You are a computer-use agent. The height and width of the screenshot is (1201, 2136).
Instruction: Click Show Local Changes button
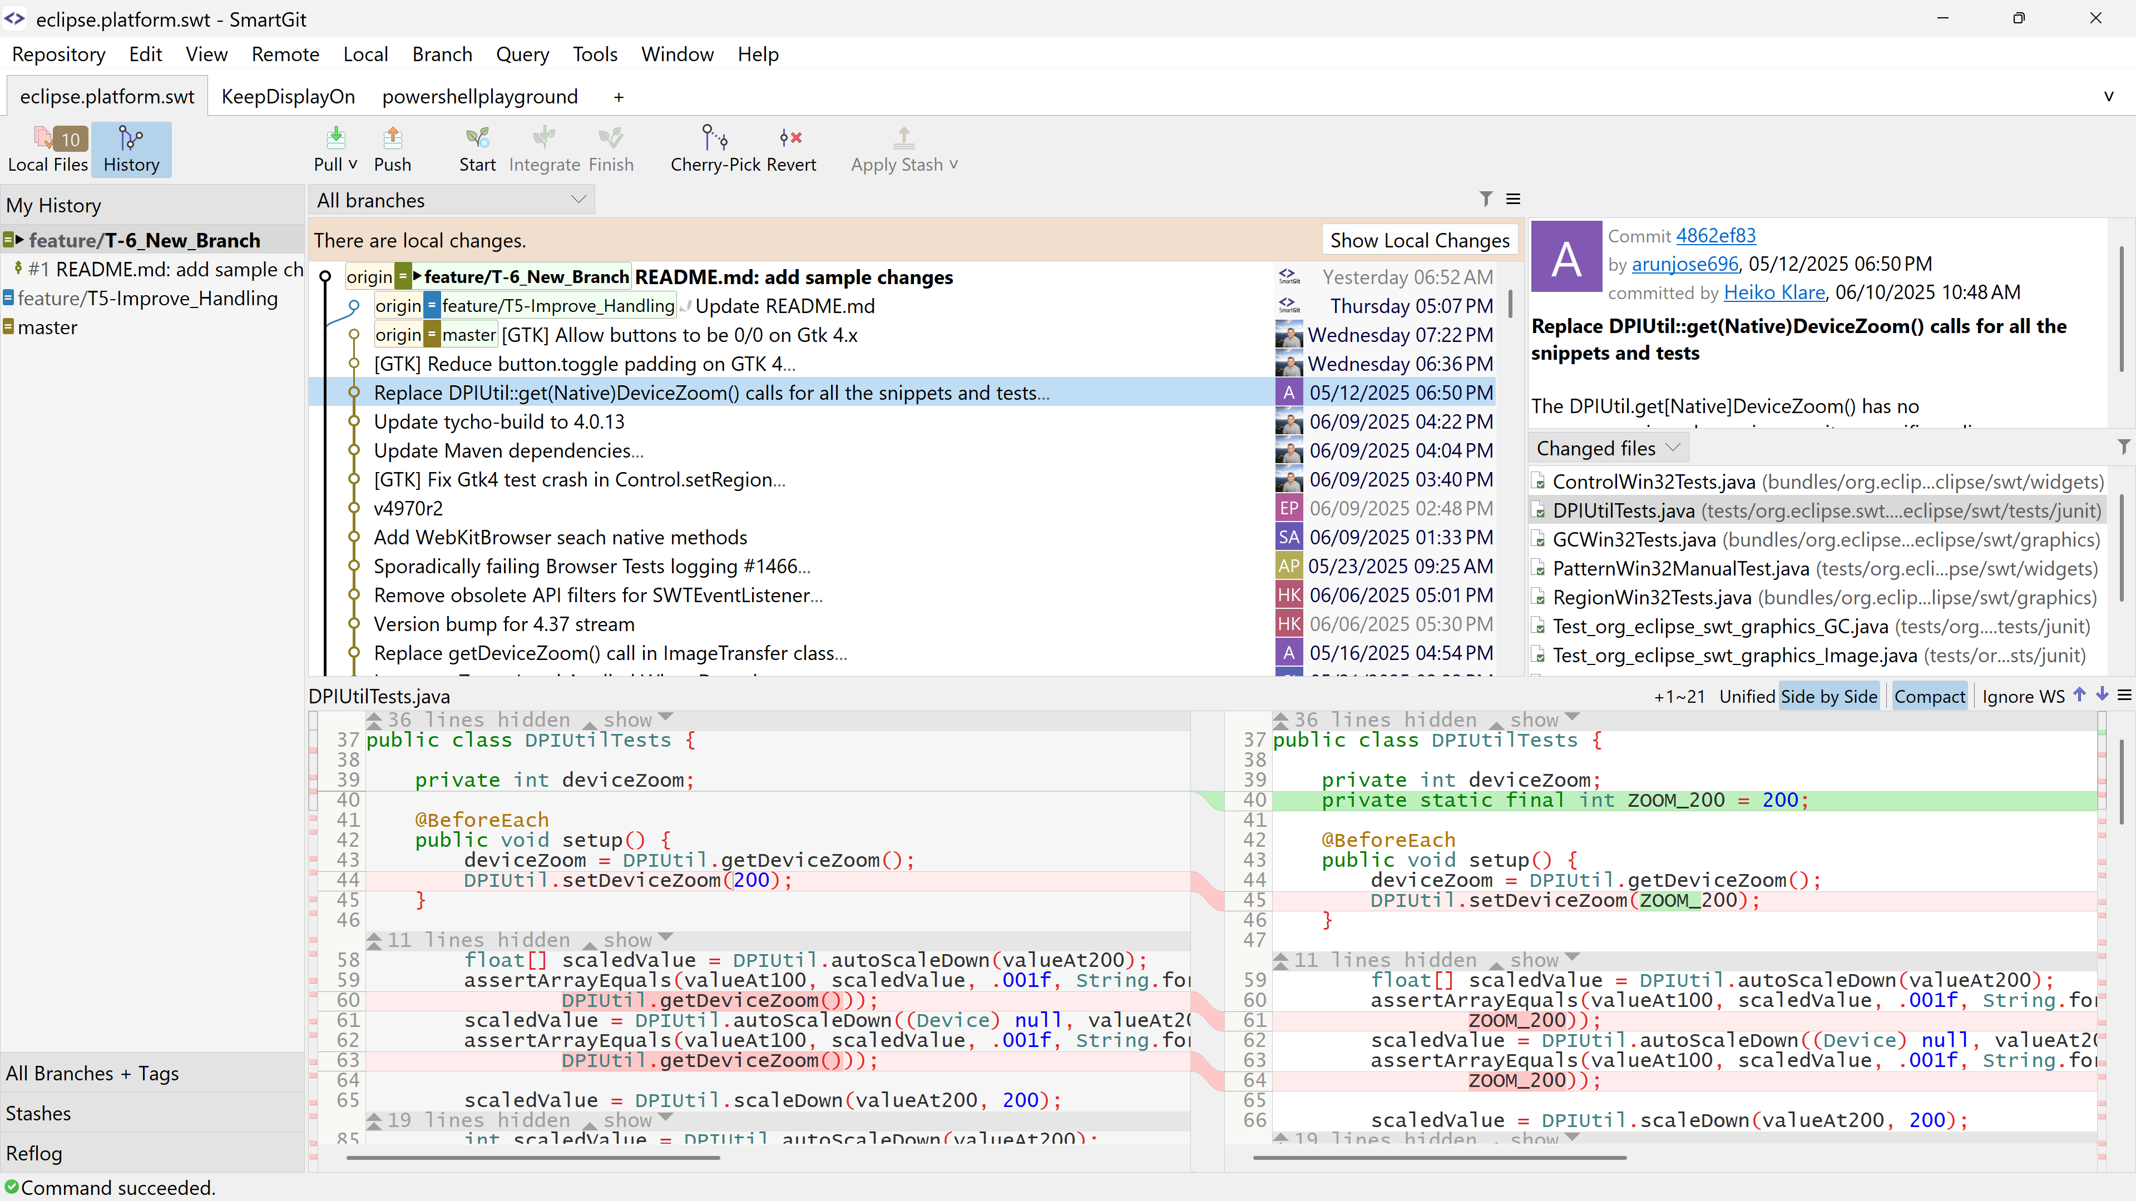pyautogui.click(x=1420, y=240)
